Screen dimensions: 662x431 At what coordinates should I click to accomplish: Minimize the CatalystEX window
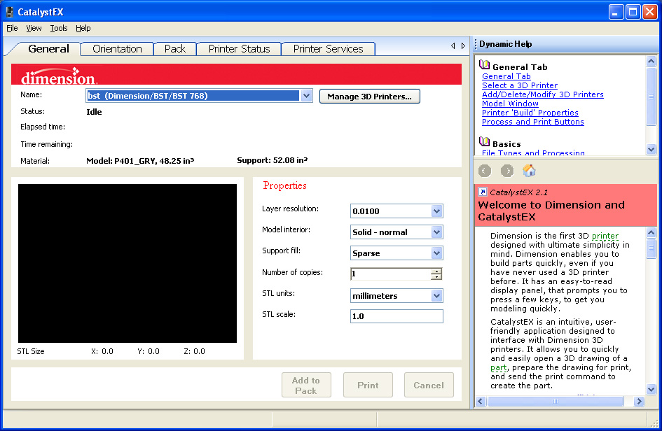[x=616, y=12]
